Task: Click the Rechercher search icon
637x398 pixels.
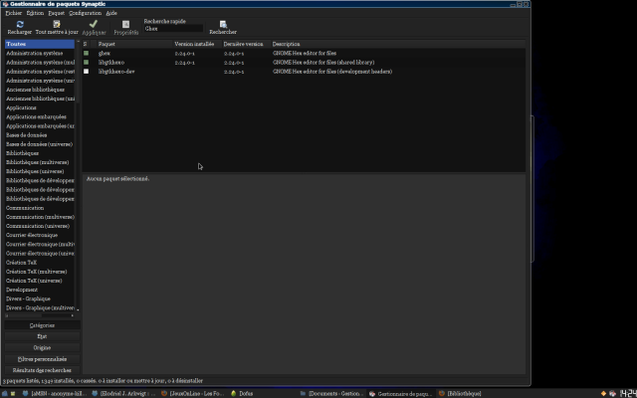Action: [223, 24]
